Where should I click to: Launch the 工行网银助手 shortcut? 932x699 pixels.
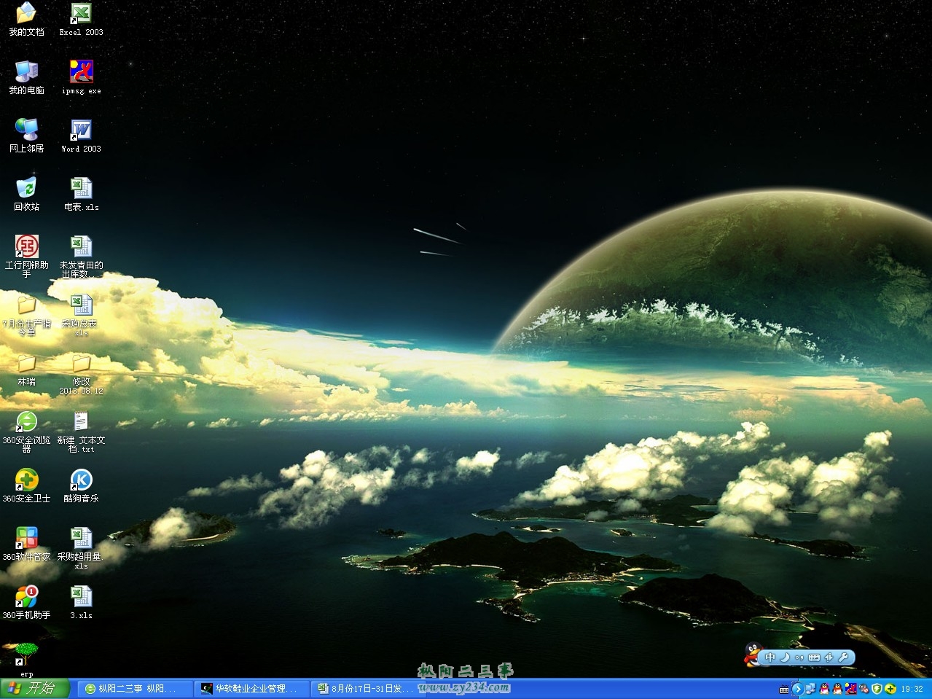(x=26, y=257)
